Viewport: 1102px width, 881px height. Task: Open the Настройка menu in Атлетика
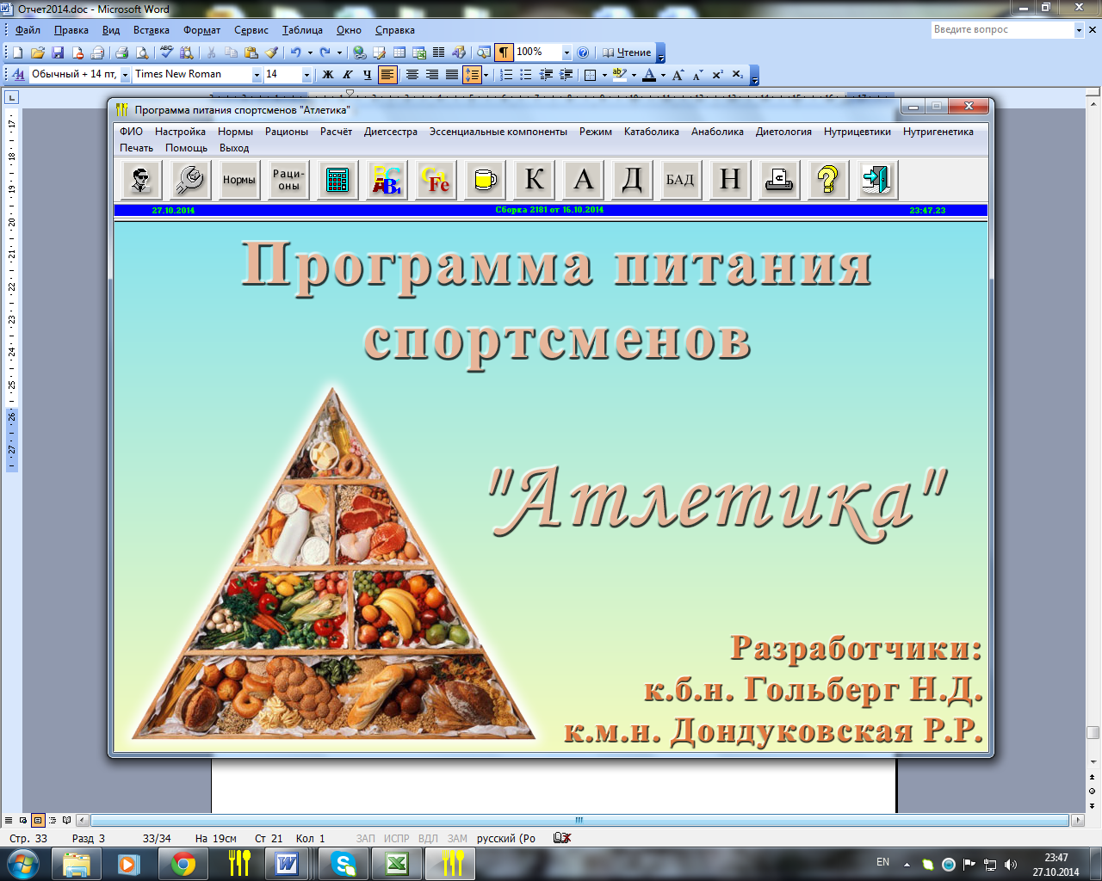[x=180, y=132]
